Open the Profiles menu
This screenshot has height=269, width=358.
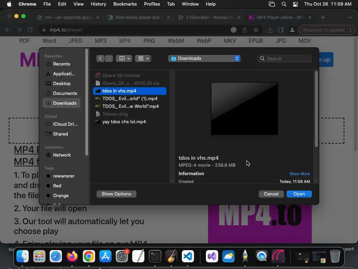[x=152, y=4]
